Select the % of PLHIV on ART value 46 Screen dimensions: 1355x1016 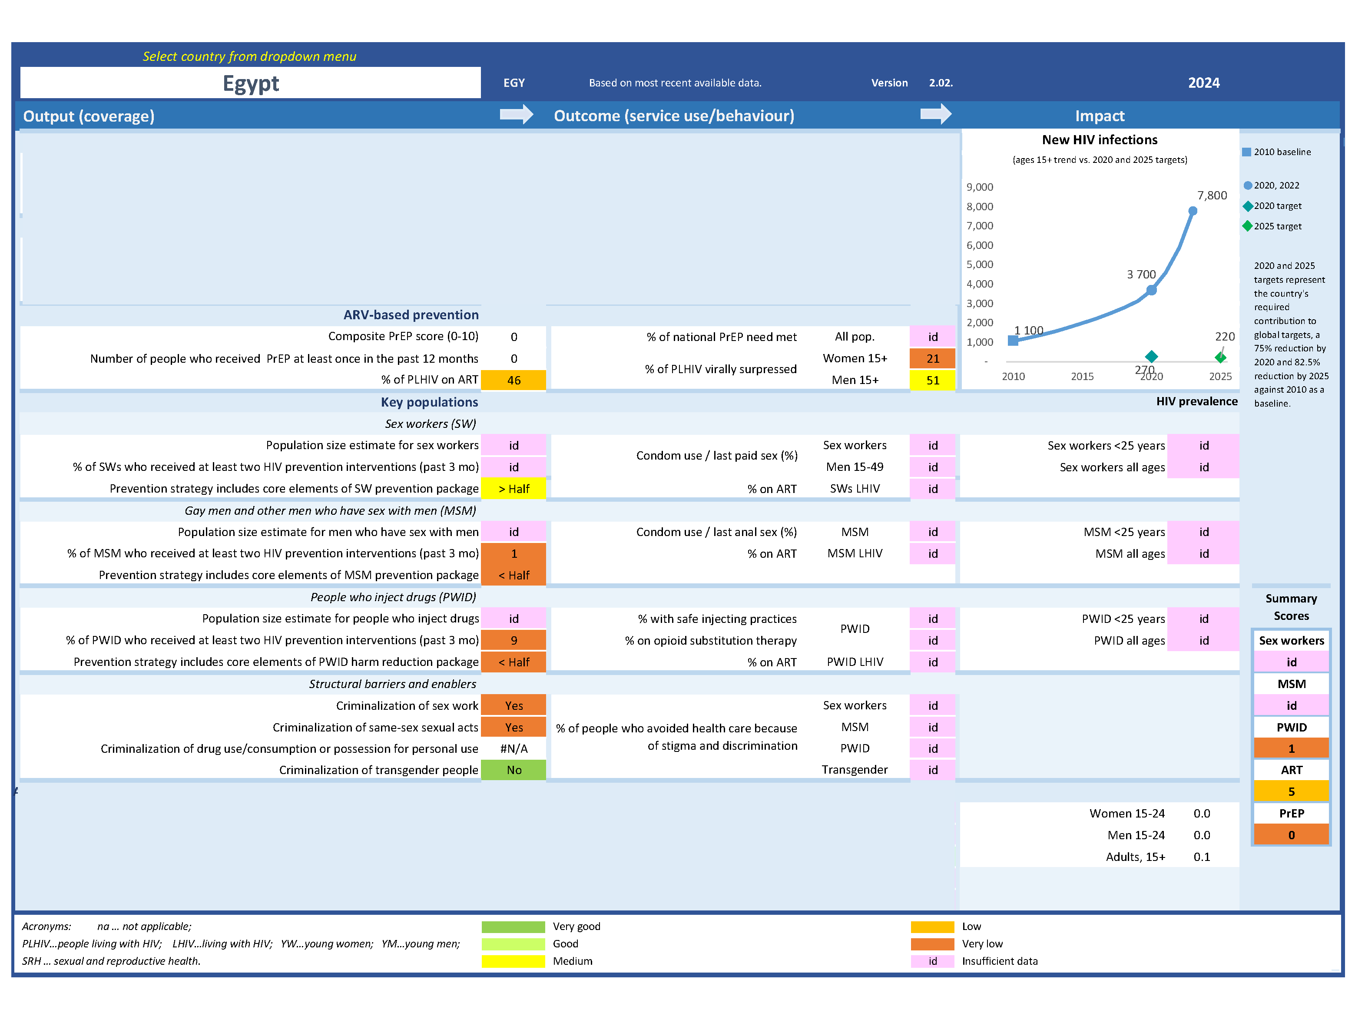(514, 380)
